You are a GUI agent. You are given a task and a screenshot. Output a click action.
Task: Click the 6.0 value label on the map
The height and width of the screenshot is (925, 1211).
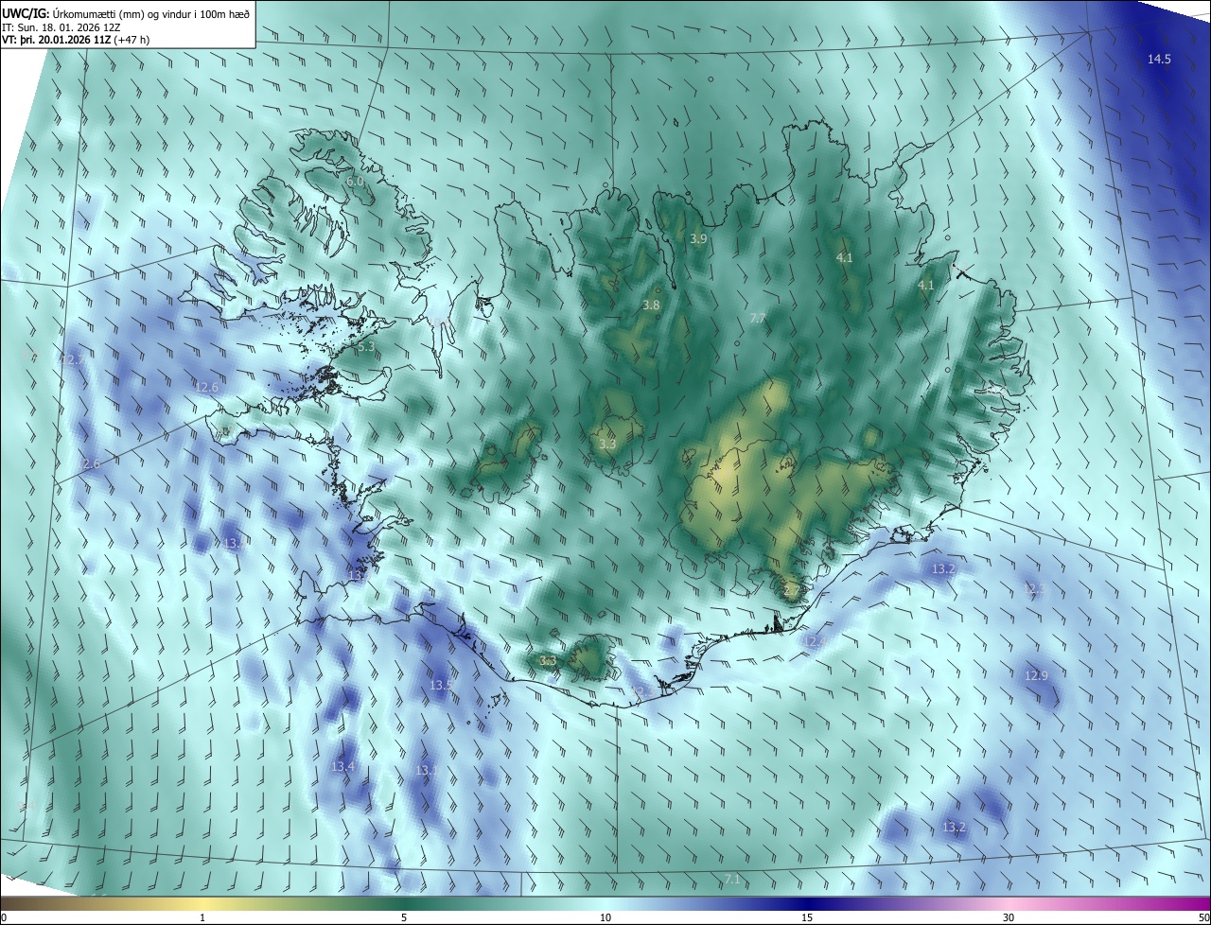tap(355, 181)
